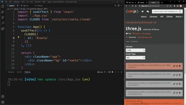Open the Explorer view in VS Code

3,6
